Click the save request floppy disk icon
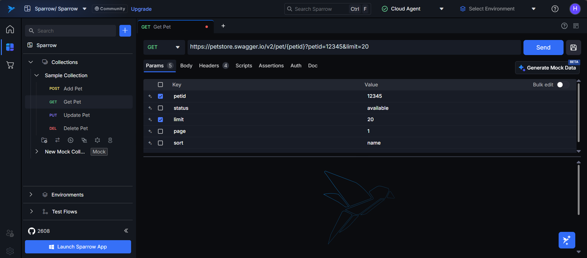This screenshot has height=258, width=587. (x=573, y=47)
